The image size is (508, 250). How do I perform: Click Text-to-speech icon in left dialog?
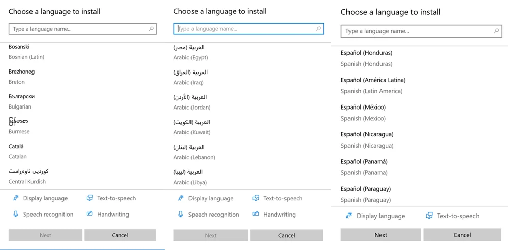[90, 198]
